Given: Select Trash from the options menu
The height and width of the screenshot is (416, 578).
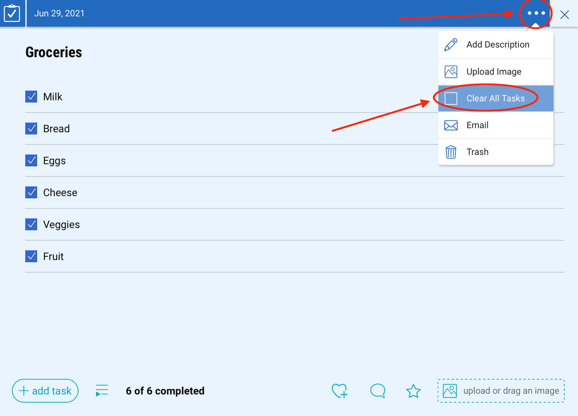Looking at the screenshot, I should click(496, 152).
